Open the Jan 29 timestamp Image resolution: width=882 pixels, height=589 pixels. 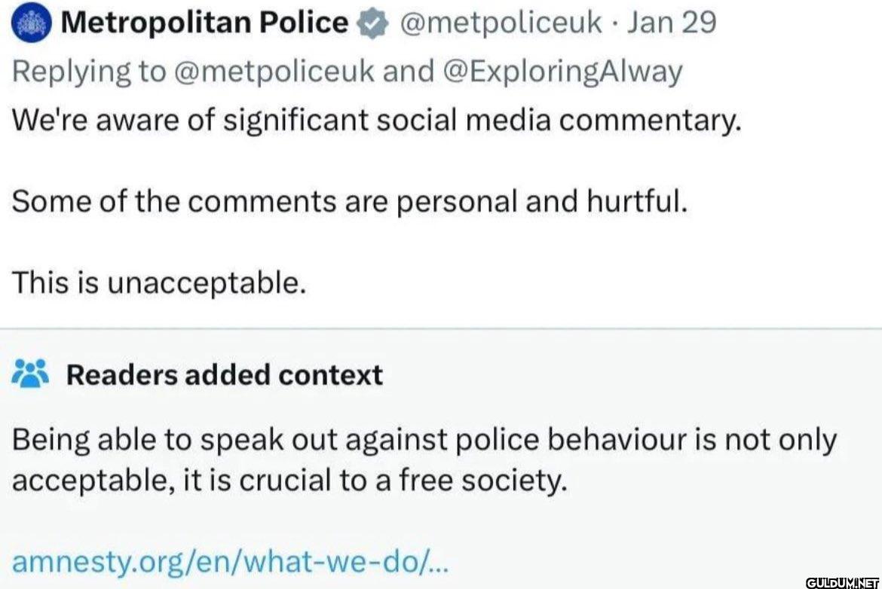point(670,22)
